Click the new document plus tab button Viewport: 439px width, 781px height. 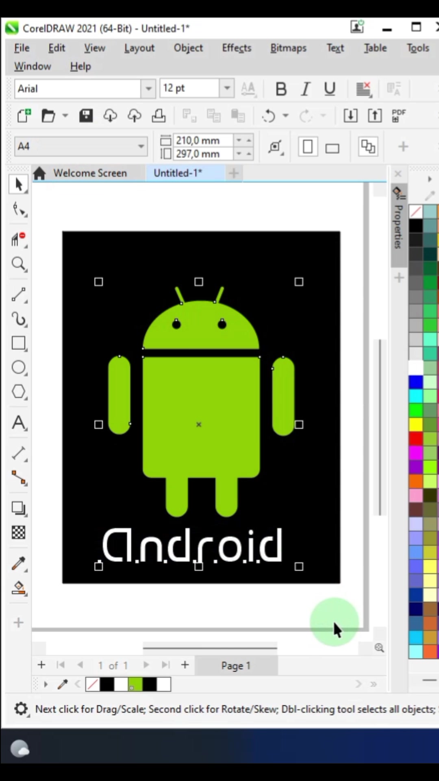[x=234, y=174]
